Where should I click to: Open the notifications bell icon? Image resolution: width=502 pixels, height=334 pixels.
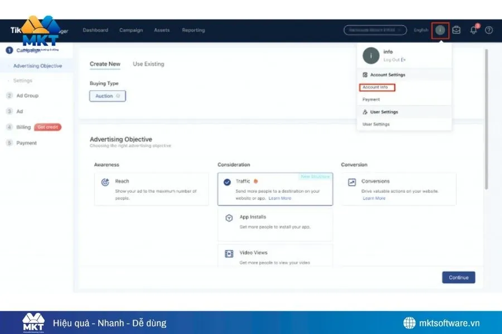pos(474,30)
